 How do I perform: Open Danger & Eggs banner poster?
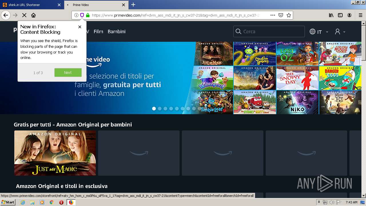[340, 78]
